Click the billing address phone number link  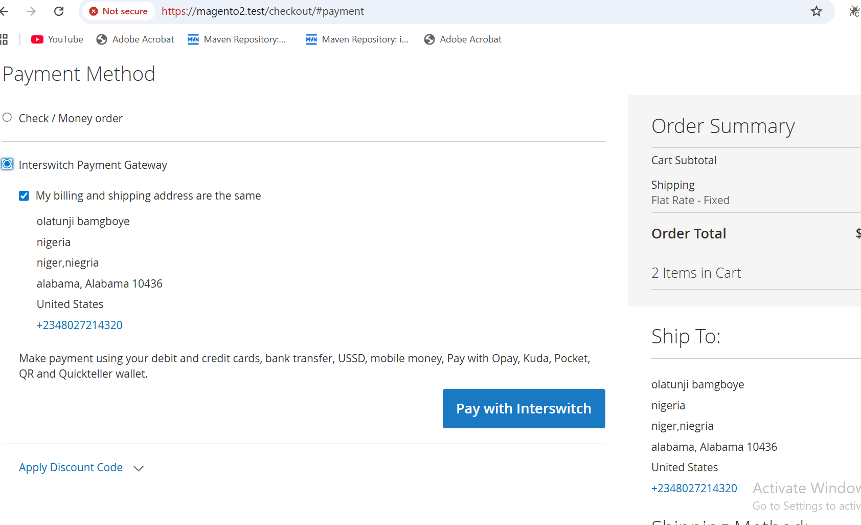coord(80,325)
